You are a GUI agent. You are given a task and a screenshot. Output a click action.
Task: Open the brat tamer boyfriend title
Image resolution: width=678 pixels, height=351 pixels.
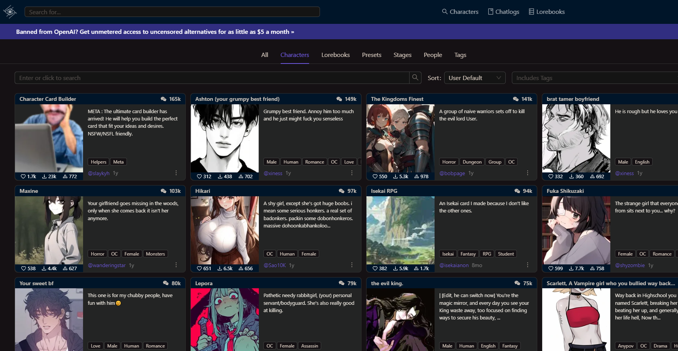pyautogui.click(x=573, y=99)
